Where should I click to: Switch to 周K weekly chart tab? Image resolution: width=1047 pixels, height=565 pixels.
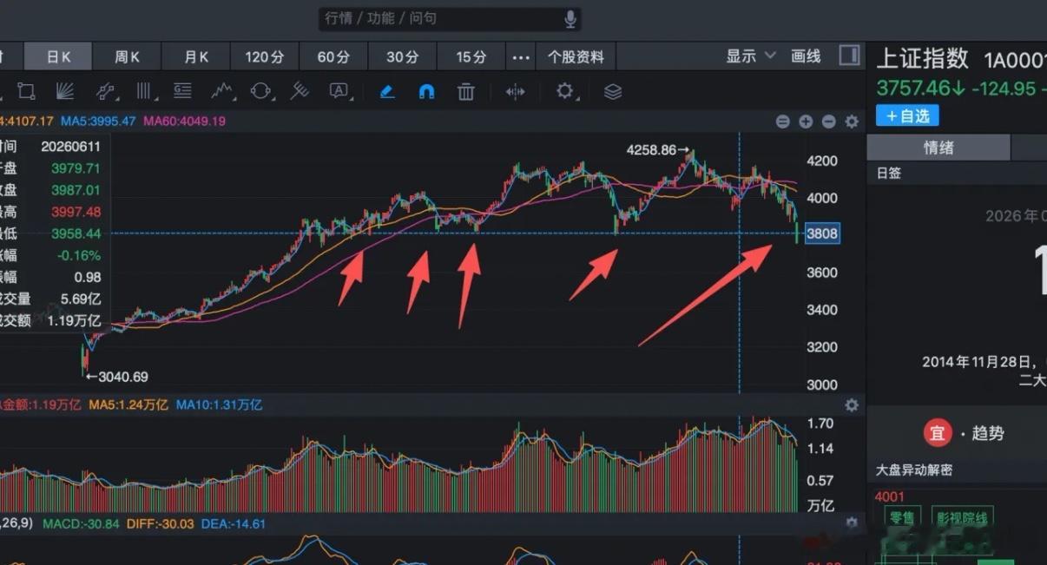coord(128,56)
